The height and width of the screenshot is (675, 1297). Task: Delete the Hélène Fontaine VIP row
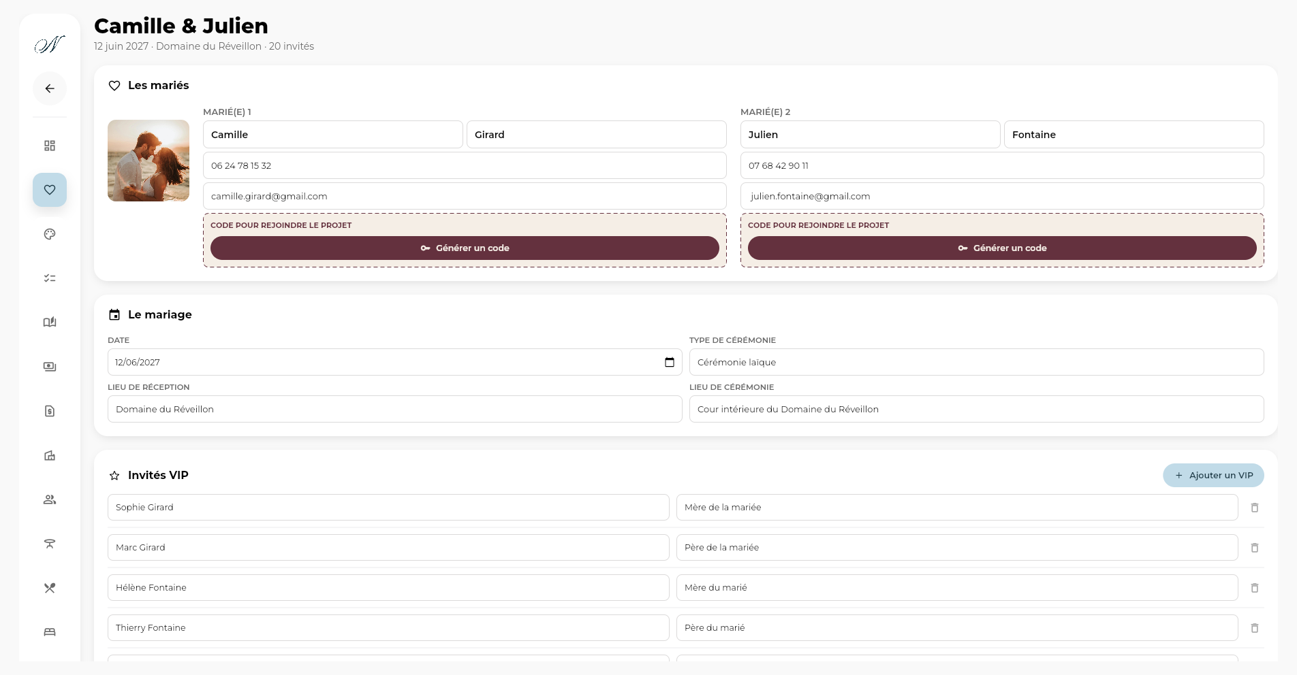pos(1255,588)
